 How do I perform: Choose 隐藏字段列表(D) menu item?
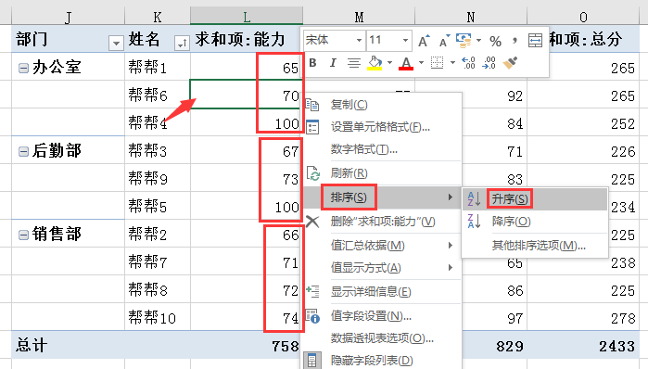point(382,361)
